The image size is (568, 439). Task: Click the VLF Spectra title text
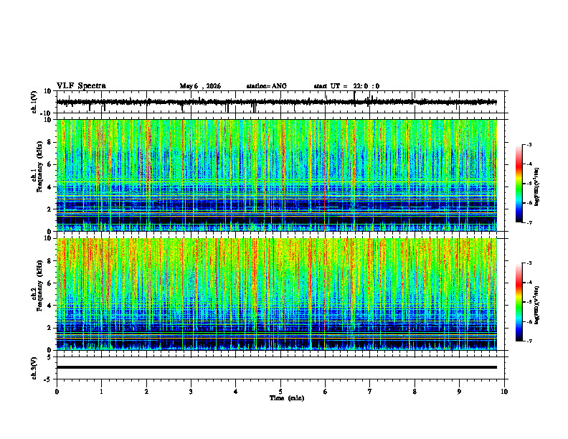point(81,86)
